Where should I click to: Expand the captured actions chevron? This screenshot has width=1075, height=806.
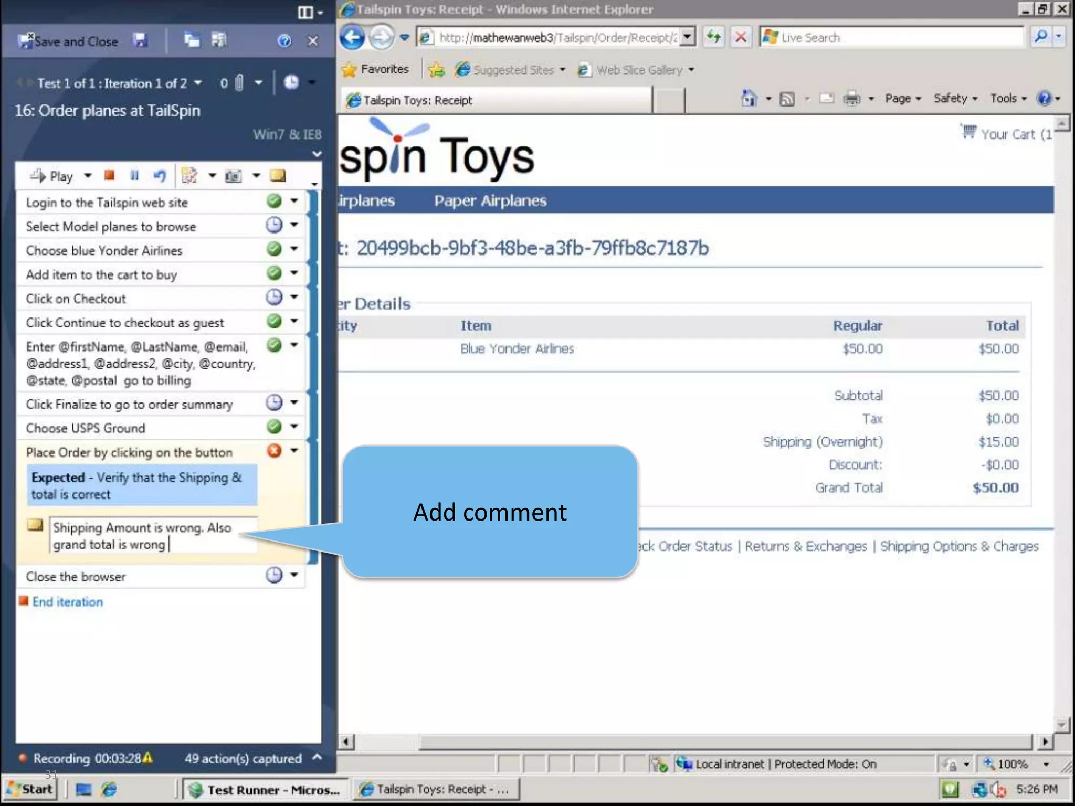point(317,757)
